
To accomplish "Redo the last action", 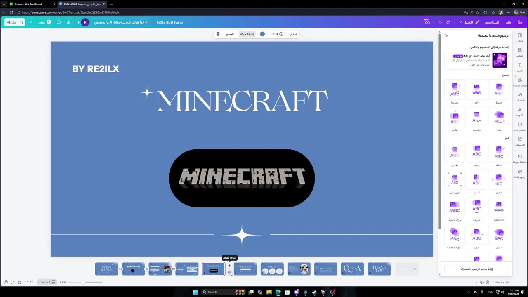I will click(x=449, y=22).
